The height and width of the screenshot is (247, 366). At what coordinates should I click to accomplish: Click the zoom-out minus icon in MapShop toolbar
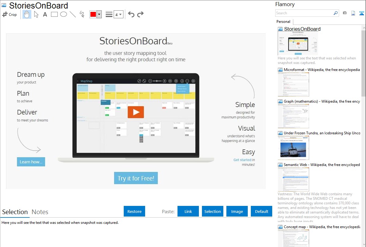[150, 81]
